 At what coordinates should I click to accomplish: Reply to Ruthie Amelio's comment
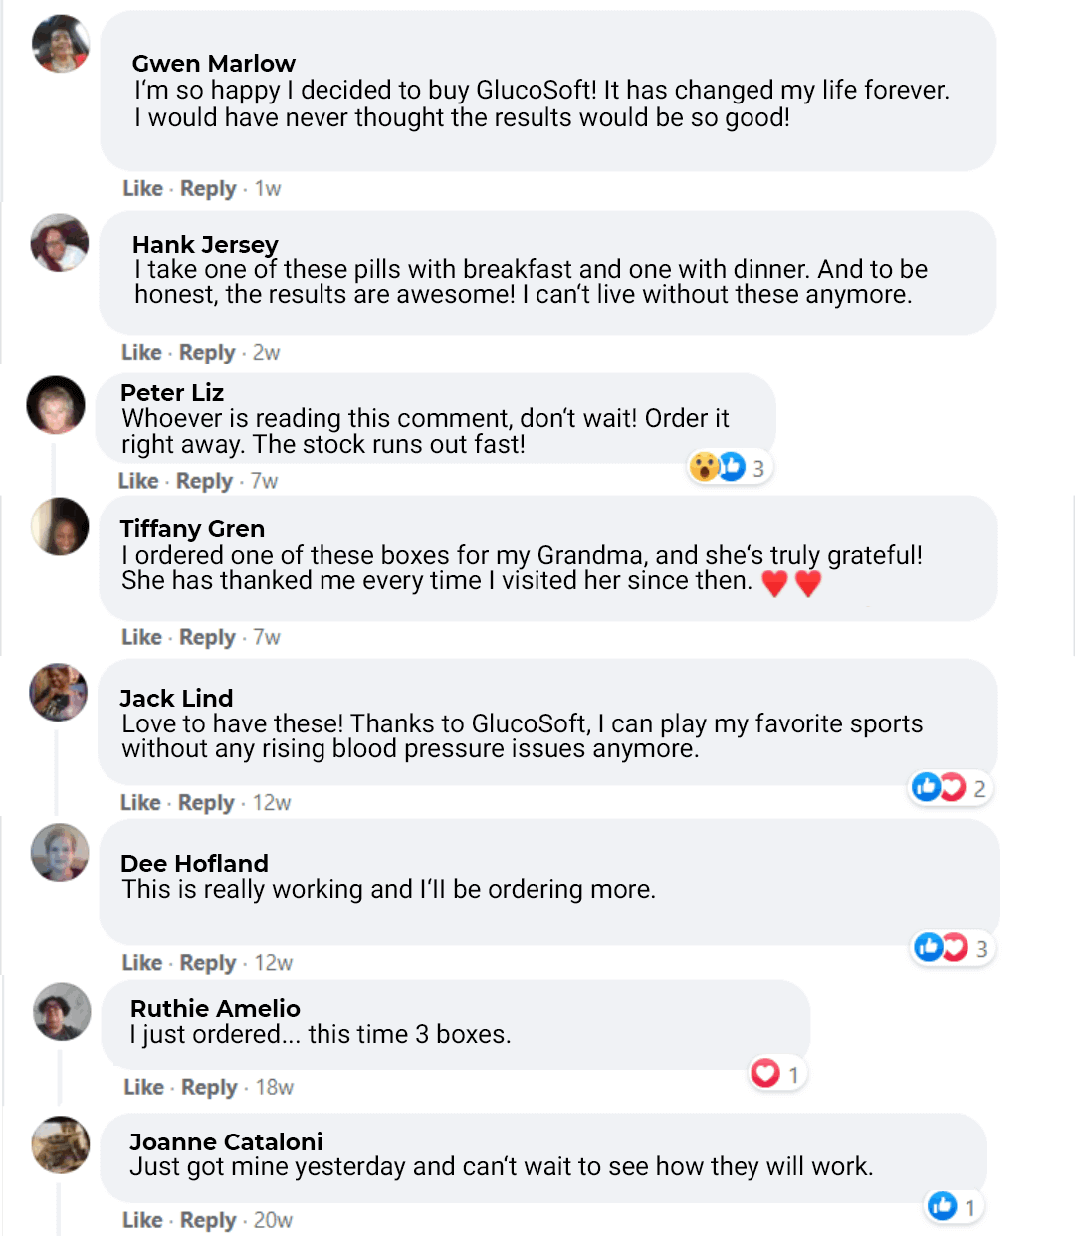coord(209,1088)
